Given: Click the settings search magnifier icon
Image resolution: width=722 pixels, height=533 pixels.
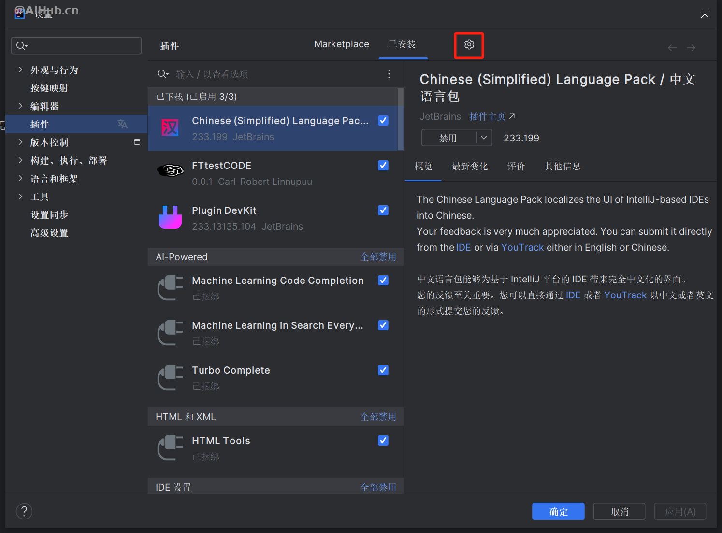Looking at the screenshot, I should (22, 46).
